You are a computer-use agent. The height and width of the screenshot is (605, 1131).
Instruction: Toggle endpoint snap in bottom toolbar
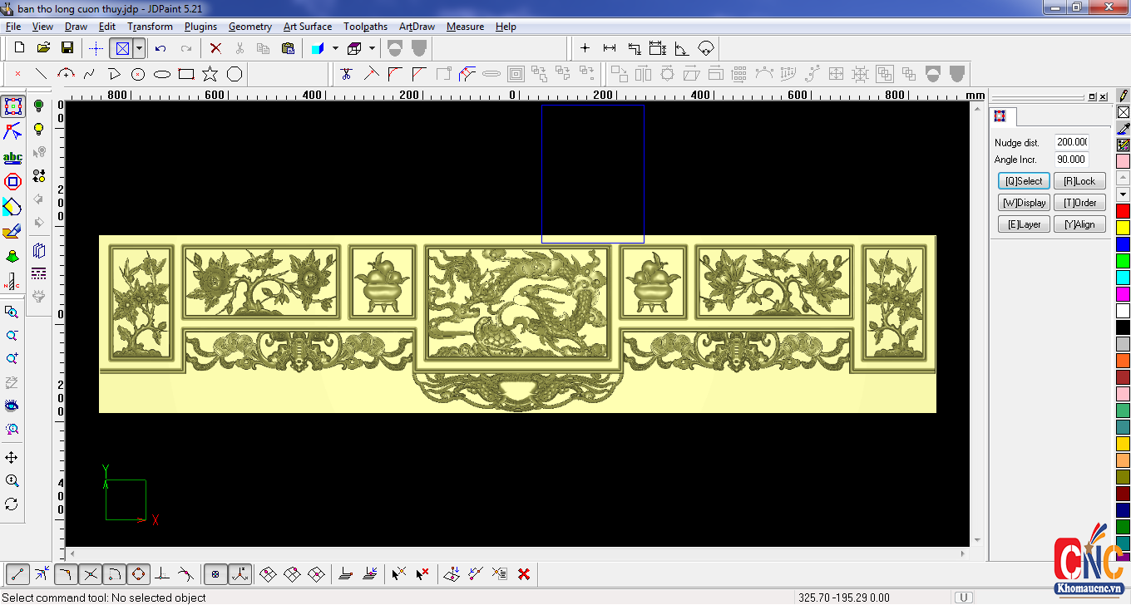click(x=18, y=573)
